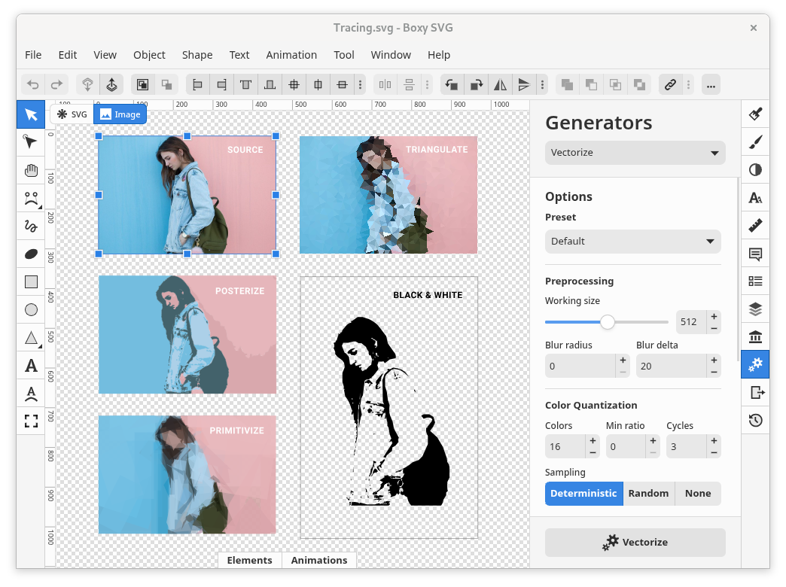This screenshot has width=786, height=587.
Task: Open the Vectorize generator dropdown
Action: pos(635,153)
